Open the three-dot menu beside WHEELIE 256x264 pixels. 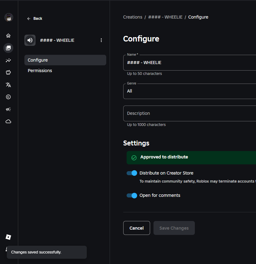tap(101, 40)
